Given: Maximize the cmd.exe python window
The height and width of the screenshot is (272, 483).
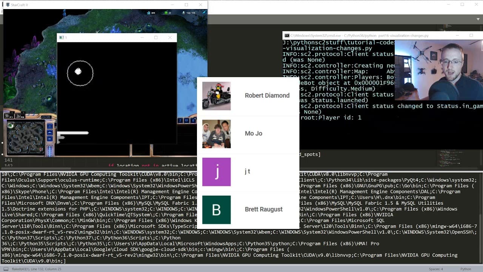Looking at the screenshot, I should (x=471, y=36).
